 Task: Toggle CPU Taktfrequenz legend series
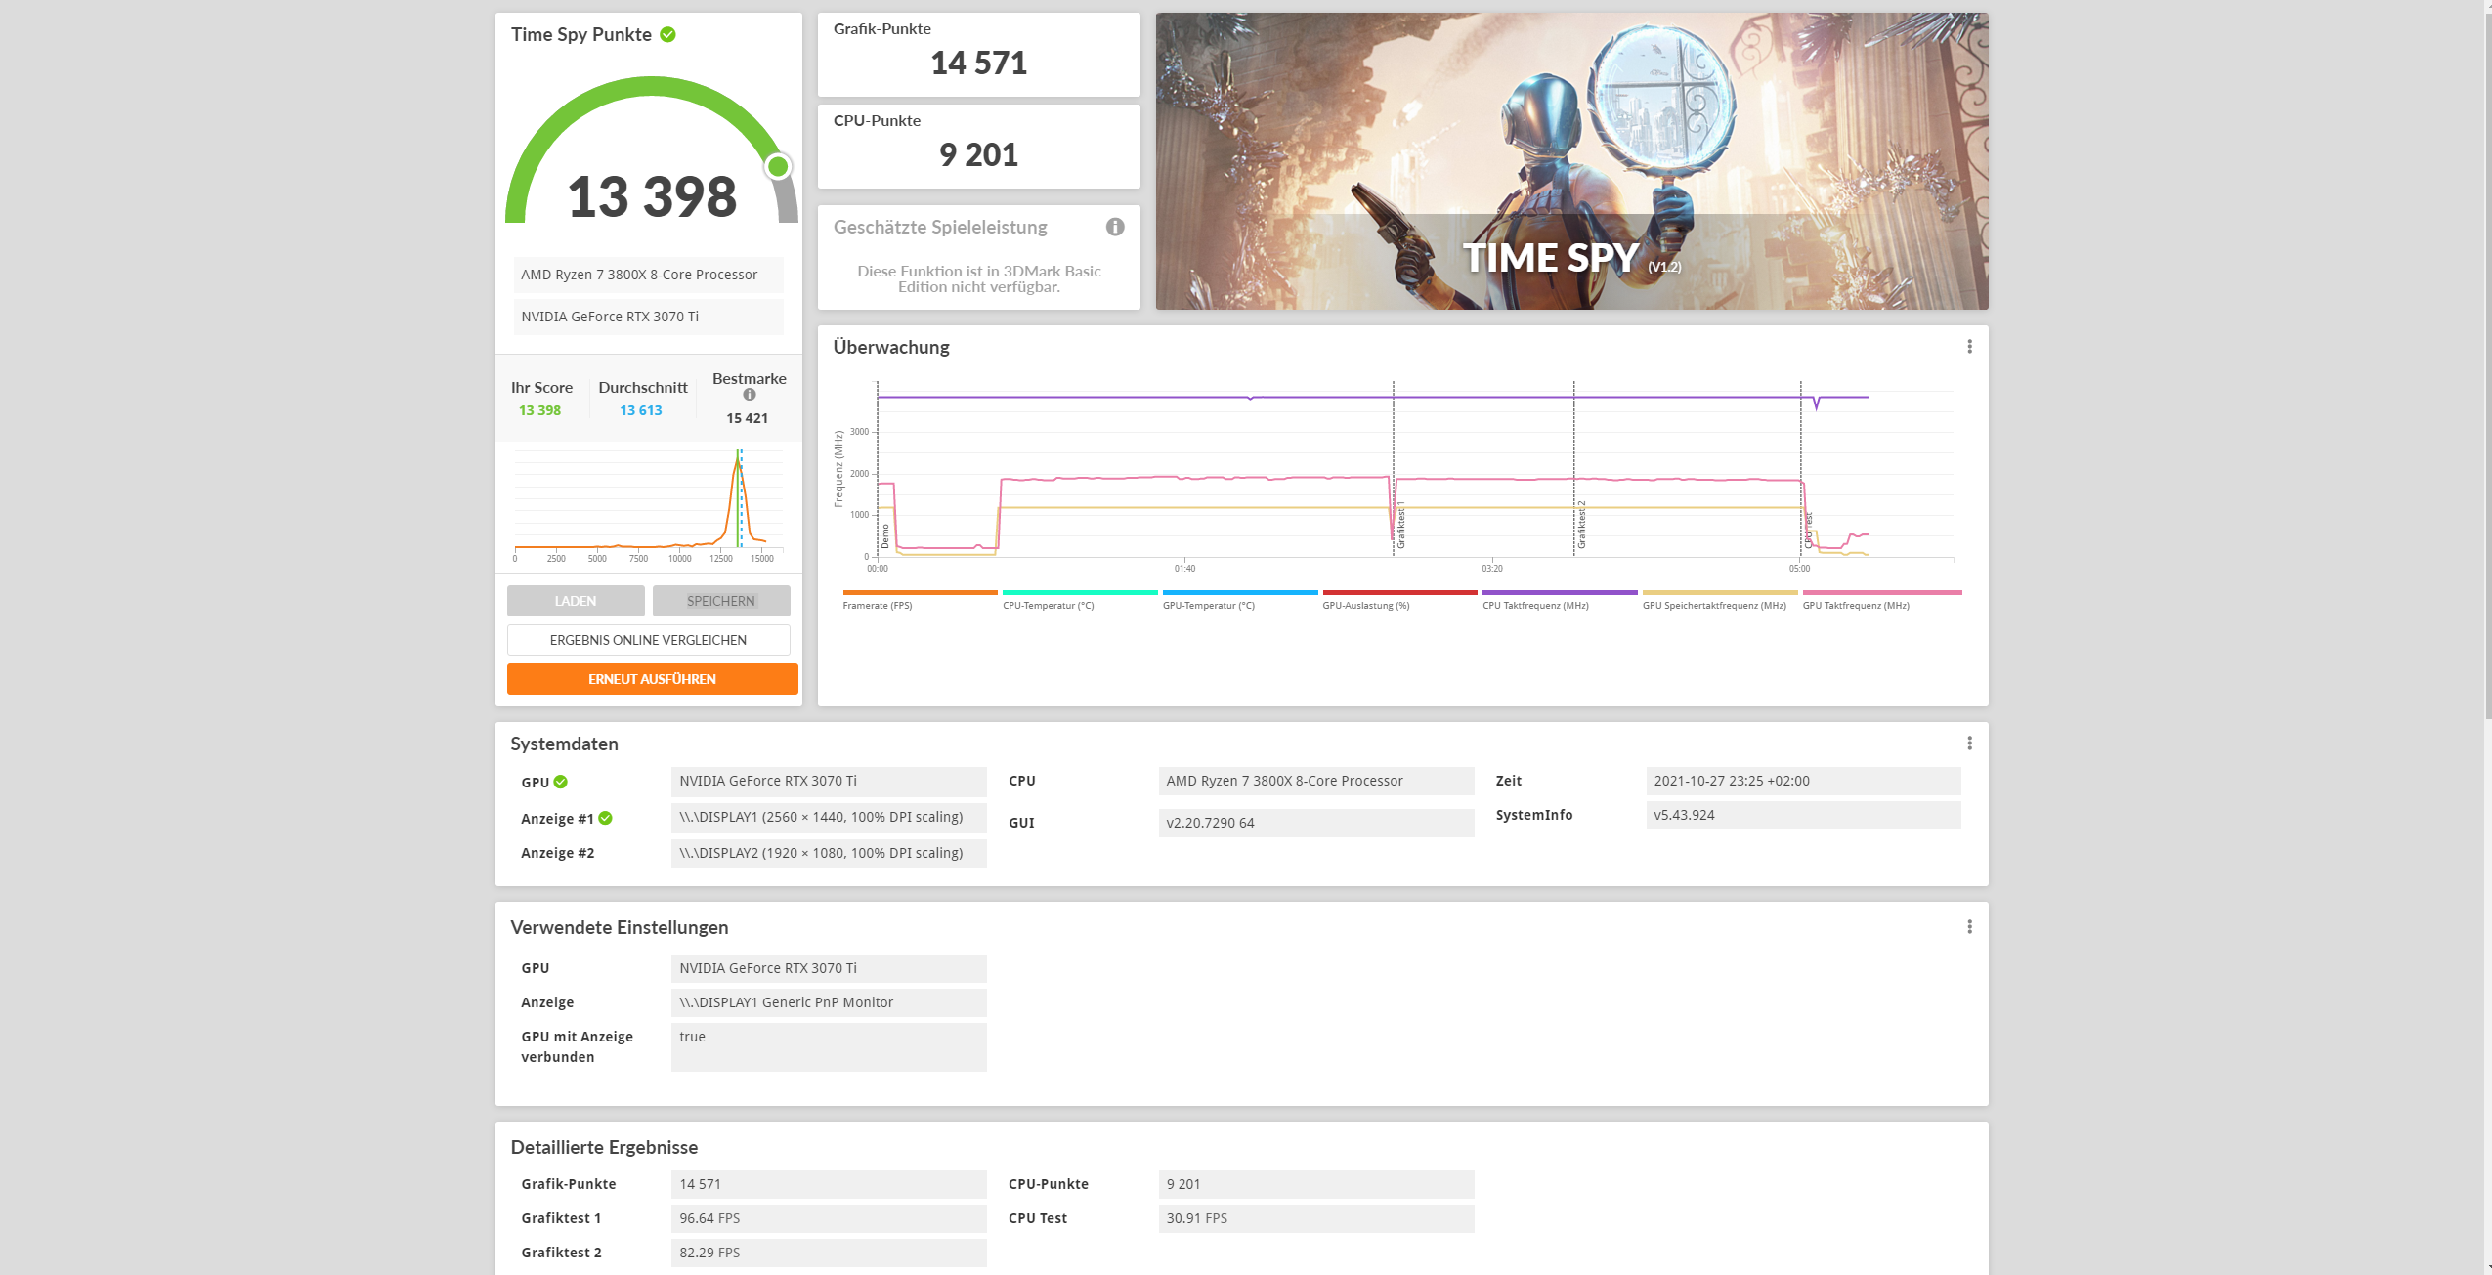(1535, 606)
